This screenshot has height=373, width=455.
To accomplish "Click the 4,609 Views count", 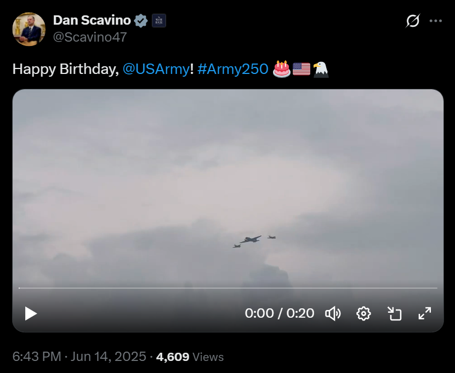I will pyautogui.click(x=190, y=357).
